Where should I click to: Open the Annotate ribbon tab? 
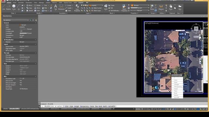click(21, 3)
